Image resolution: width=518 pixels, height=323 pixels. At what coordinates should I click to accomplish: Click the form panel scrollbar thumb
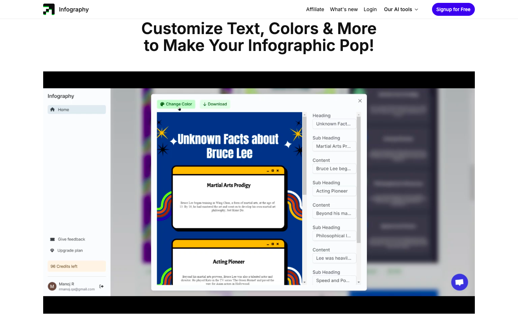point(359,179)
